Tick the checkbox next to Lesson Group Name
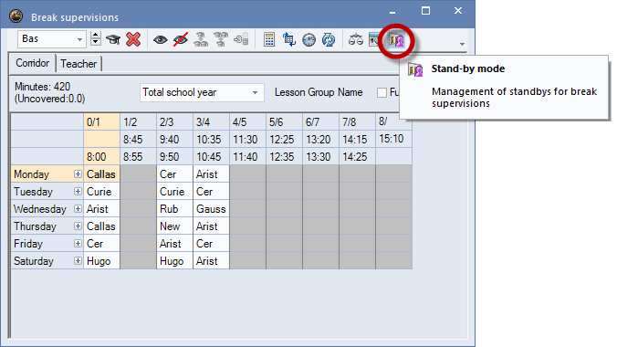Screen dimensions: 617x347 pyautogui.click(x=382, y=92)
